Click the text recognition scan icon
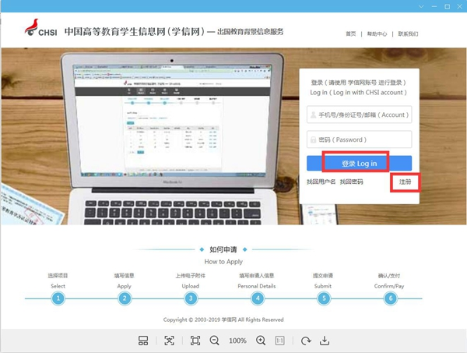The height and width of the screenshot is (353, 467). (x=170, y=341)
